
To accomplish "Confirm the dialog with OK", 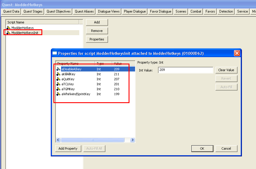I will (202, 148).
